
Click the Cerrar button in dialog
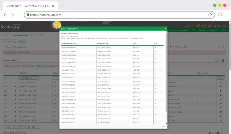pos(163,127)
